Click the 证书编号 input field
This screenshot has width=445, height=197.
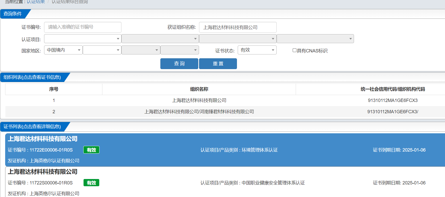tap(83, 27)
